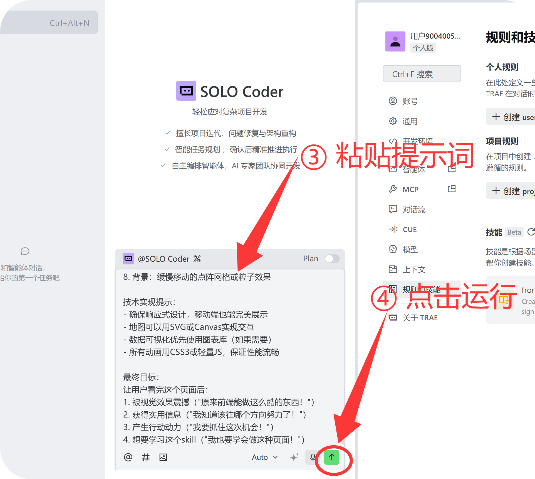Image resolution: width=535 pixels, height=479 pixels.
Task: Open the Auto model dropdown
Action: (264, 457)
